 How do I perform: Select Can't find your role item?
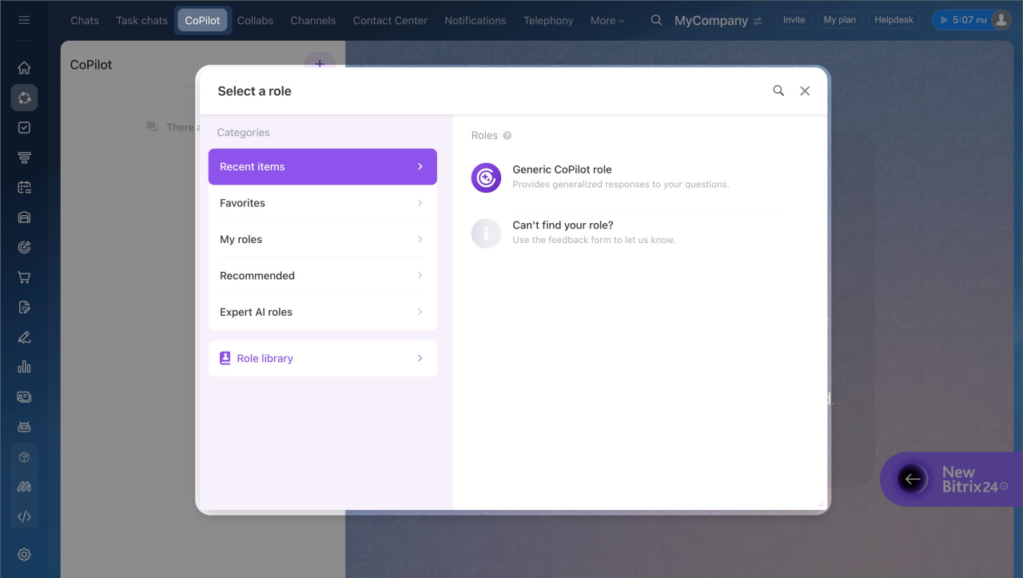593,233
